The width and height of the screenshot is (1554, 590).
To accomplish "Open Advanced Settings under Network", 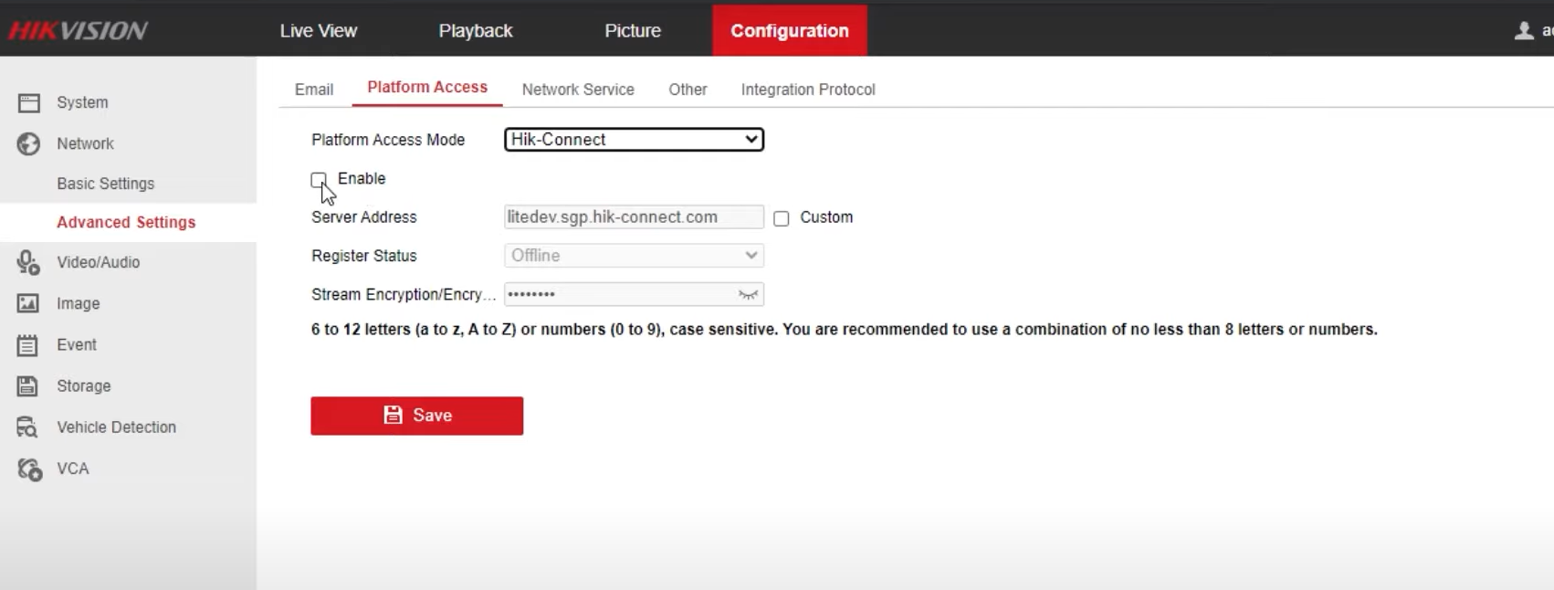I will pyautogui.click(x=128, y=222).
